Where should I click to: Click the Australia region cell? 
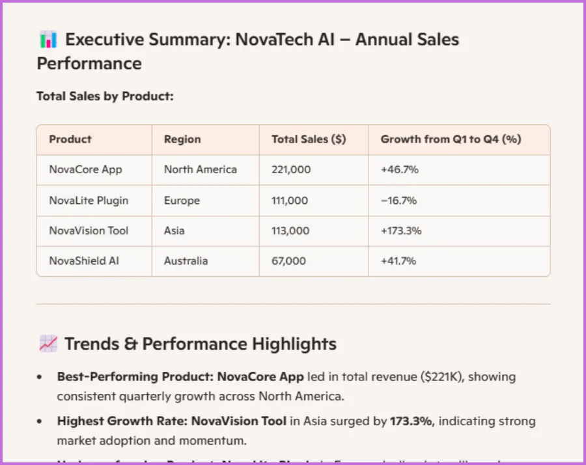pos(186,261)
